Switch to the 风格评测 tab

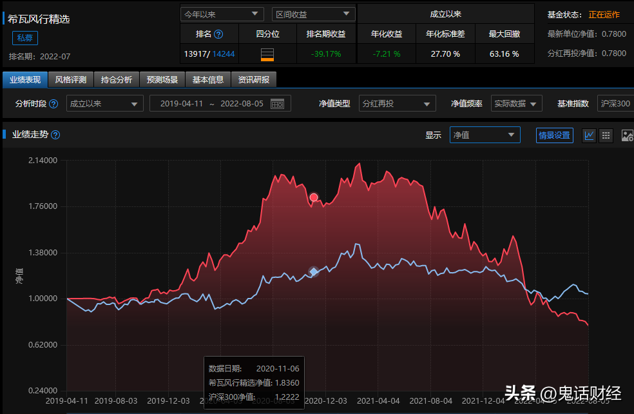tap(71, 80)
